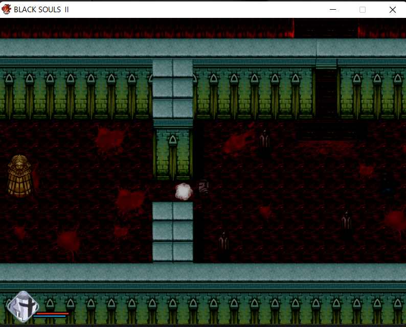Screen dimensions: 406x327
Task: Click the BLACK SOULS II title text
Action: [x=41, y=10]
